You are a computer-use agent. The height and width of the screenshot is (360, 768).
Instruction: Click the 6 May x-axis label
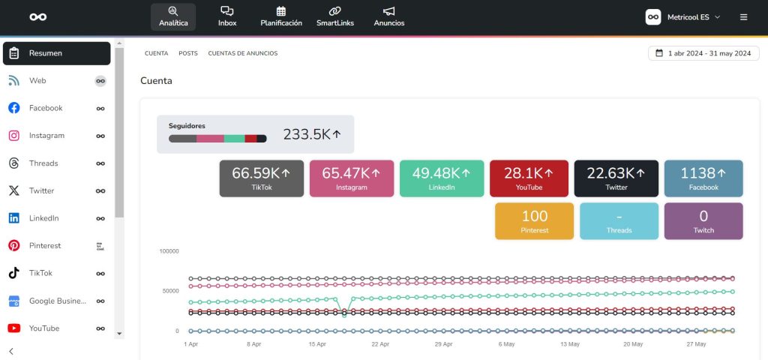coord(506,344)
